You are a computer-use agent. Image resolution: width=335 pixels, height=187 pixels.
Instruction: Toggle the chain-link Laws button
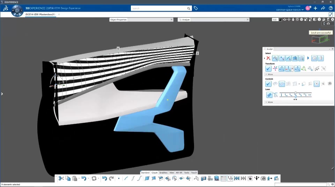(269, 95)
